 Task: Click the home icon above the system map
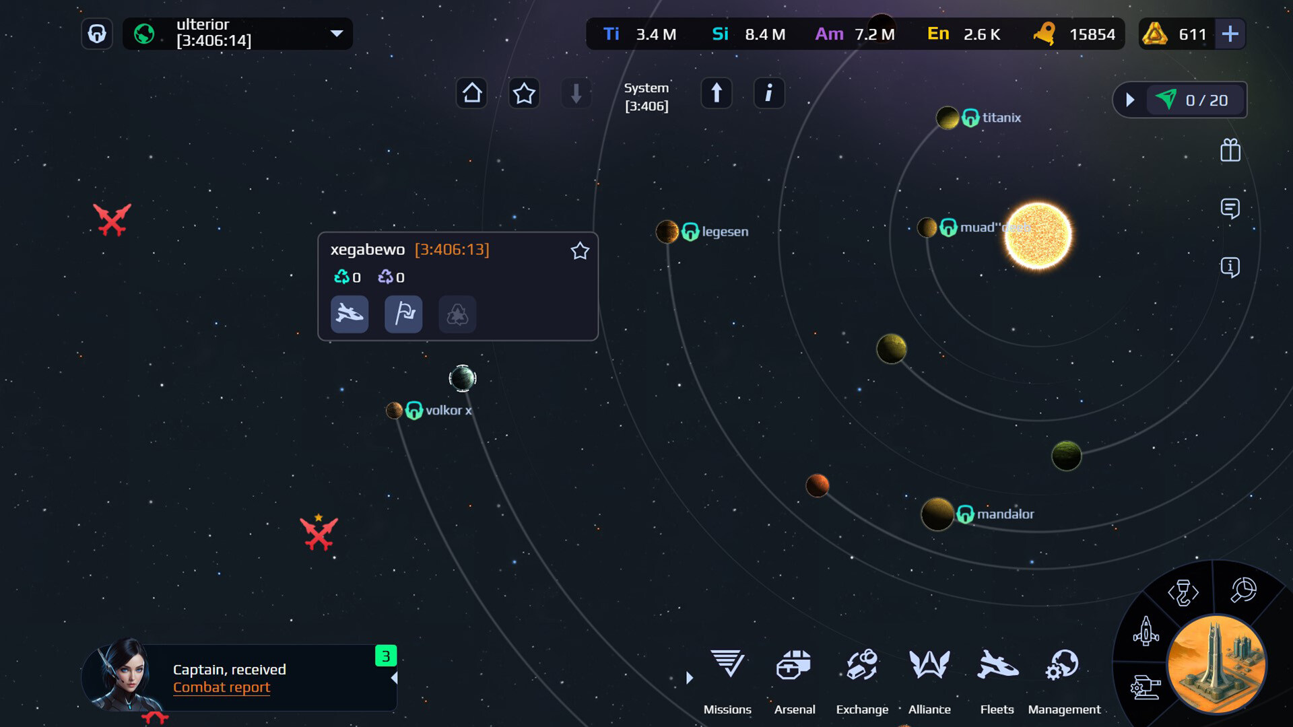pyautogui.click(x=471, y=93)
